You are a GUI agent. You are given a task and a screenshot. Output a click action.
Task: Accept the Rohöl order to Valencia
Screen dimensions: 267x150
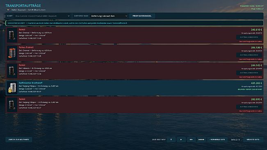[x=249, y=73]
